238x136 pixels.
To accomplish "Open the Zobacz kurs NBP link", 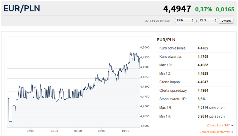I will [218, 125].
